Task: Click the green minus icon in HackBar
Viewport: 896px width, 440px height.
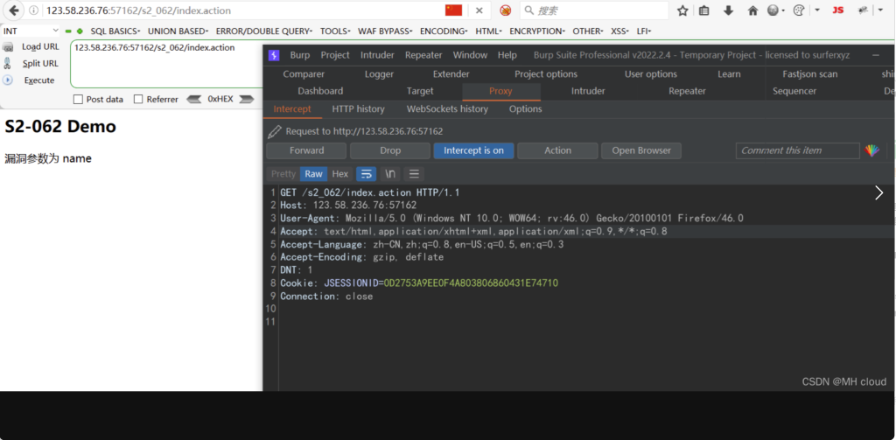Action: coord(68,31)
